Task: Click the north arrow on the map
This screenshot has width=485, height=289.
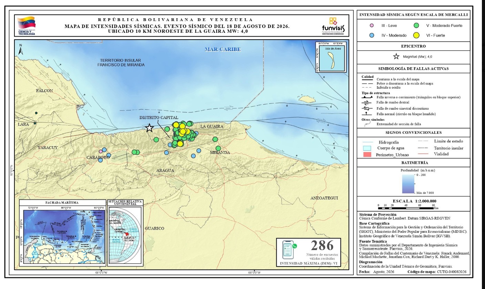Action: tap(21, 50)
